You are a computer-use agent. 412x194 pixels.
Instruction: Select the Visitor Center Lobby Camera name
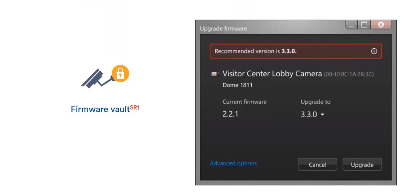(272, 74)
